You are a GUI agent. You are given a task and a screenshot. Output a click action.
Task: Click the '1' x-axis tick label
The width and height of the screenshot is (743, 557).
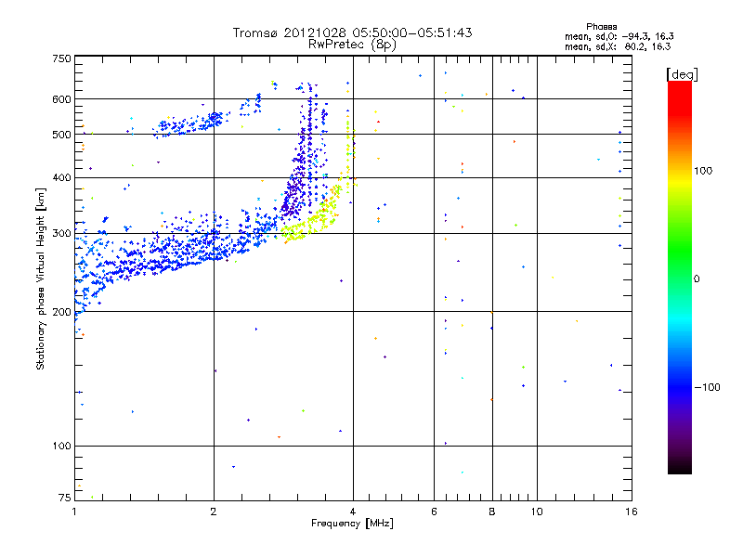[x=74, y=512]
